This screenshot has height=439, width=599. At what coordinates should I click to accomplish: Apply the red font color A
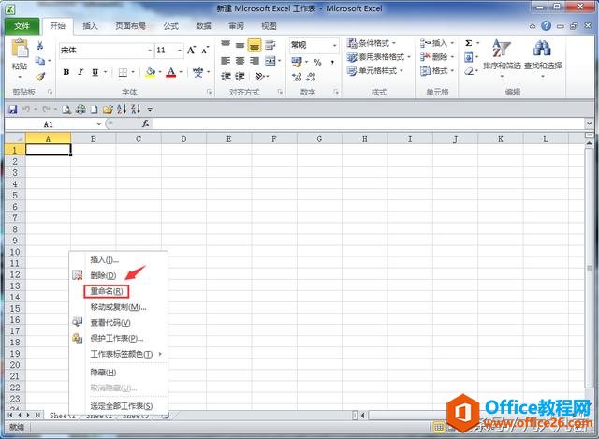coord(171,72)
